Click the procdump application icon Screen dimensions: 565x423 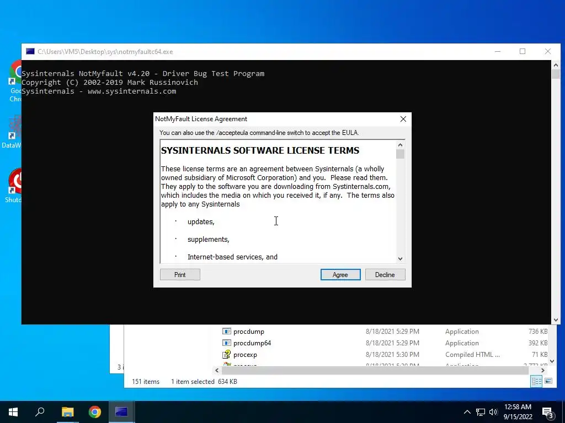226,331
